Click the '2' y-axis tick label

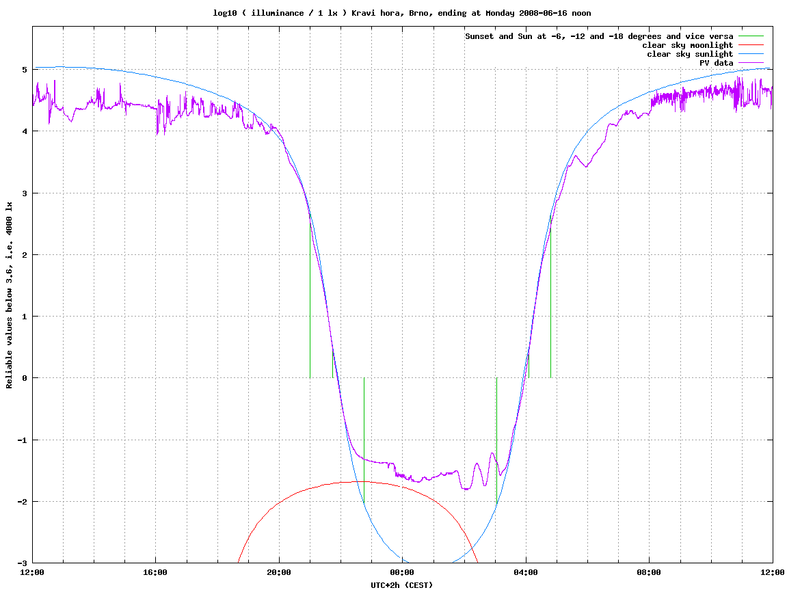click(25, 255)
